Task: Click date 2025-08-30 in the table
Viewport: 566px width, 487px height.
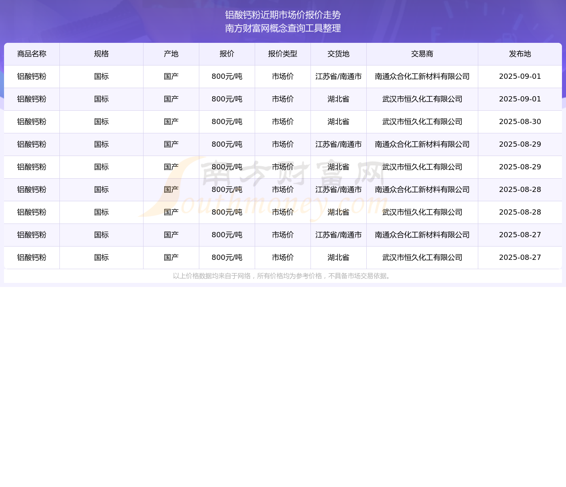Action: click(520, 122)
